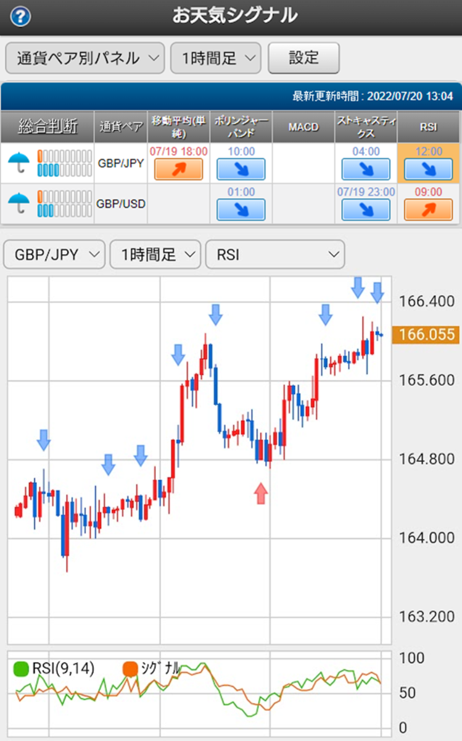Screen dimensions: 462x741
Task: Click the 166.055 current price tag
Action: (427, 335)
